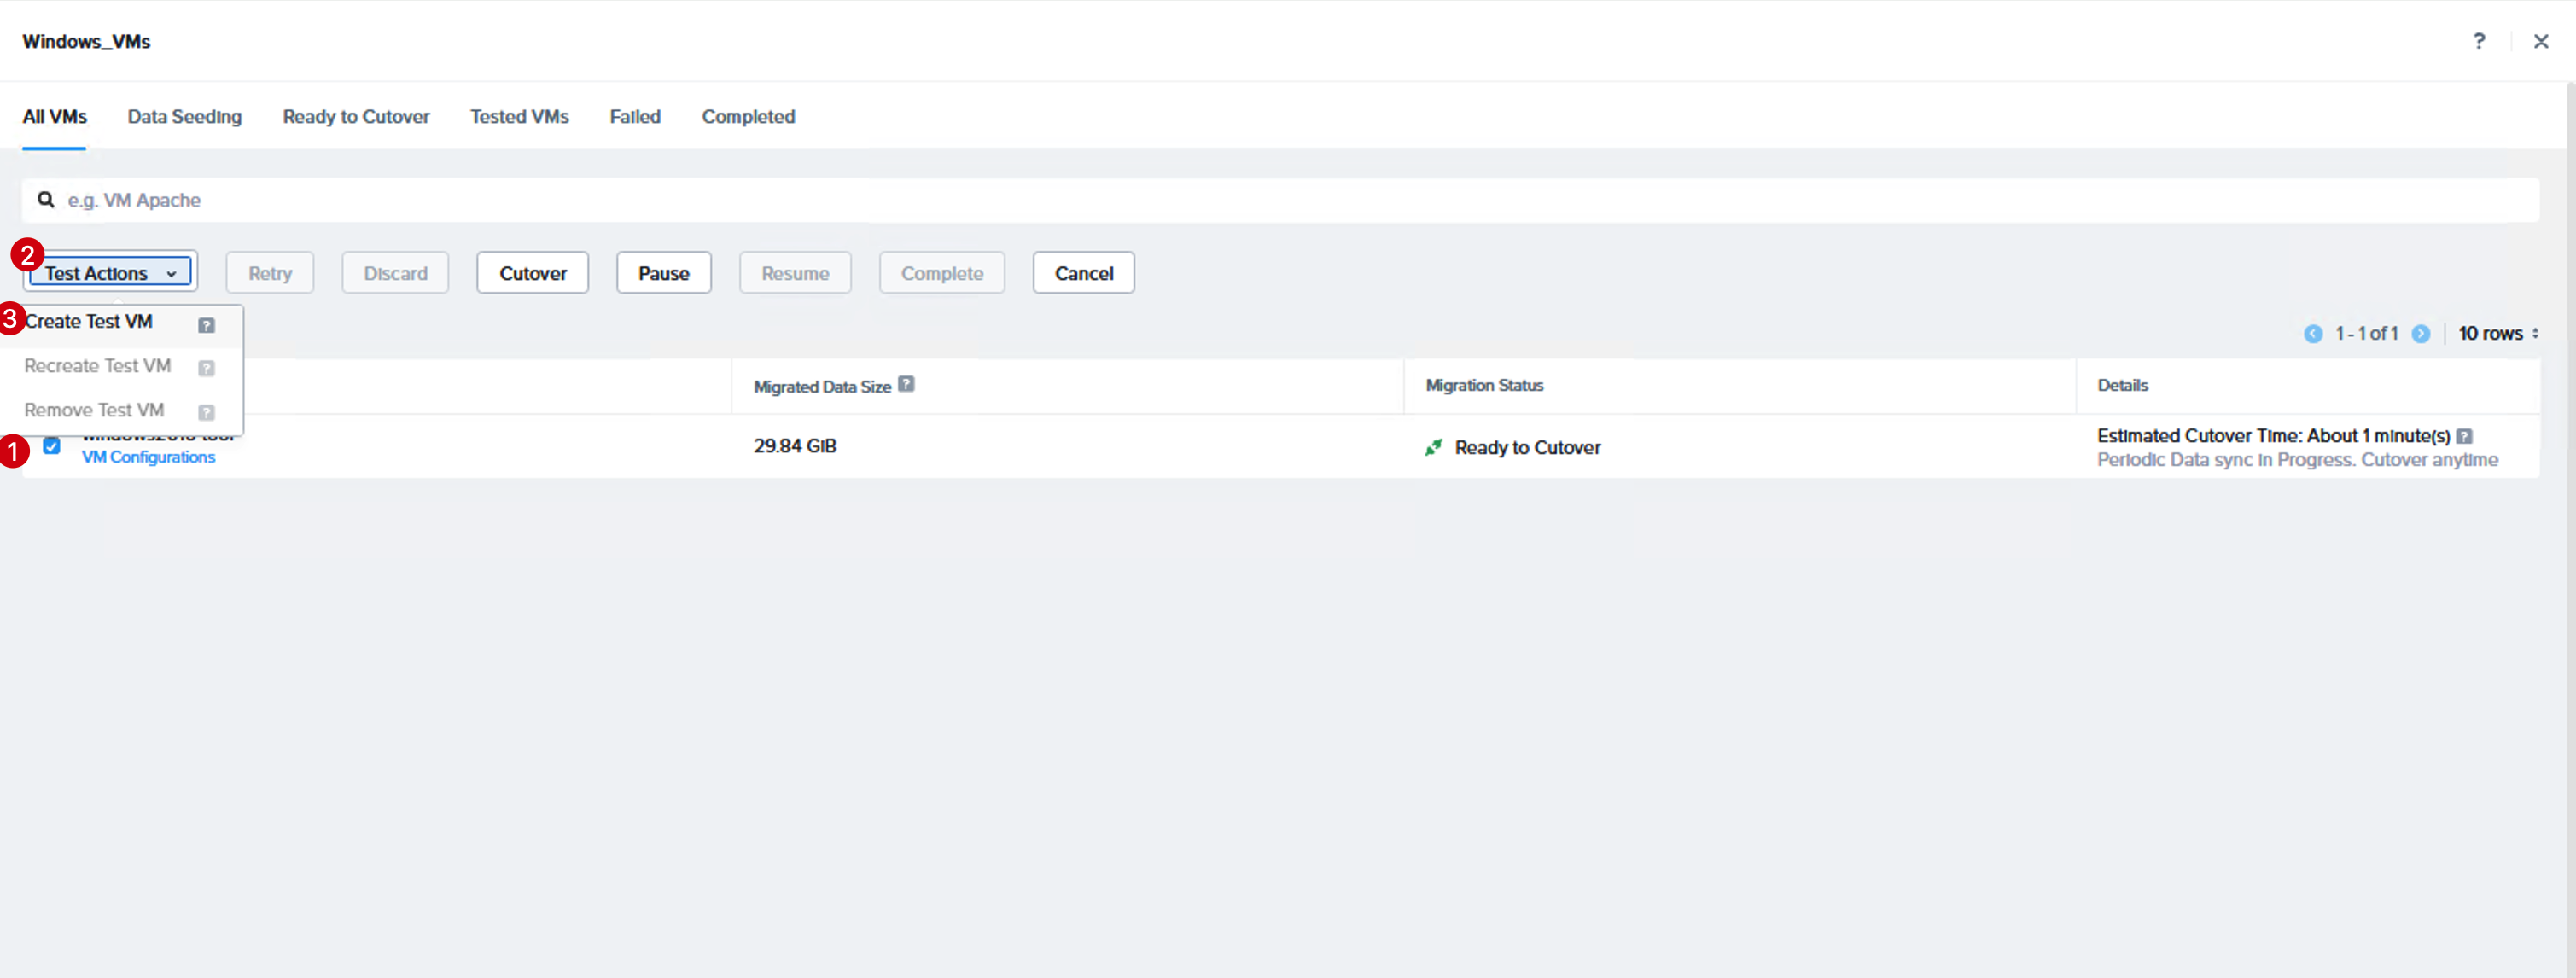
Task: Click the Cancel button
Action: tap(1084, 273)
